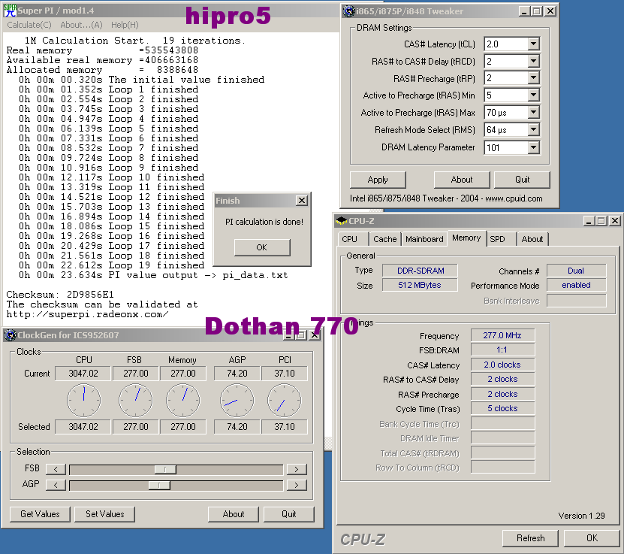Expand Active to Precharge (tRAS) Min dropdown
The image size is (624, 554).
(x=533, y=95)
